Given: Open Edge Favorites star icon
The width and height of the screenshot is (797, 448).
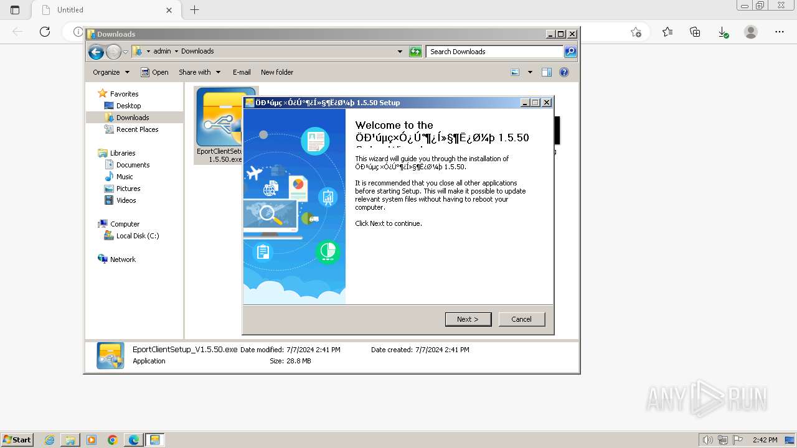Looking at the screenshot, I should tap(667, 32).
